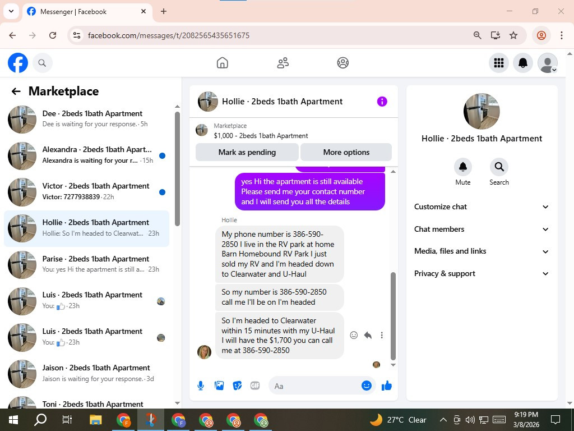Screen dimensions: 574x431
Task: Open conversation info purple icon
Action: [382, 102]
